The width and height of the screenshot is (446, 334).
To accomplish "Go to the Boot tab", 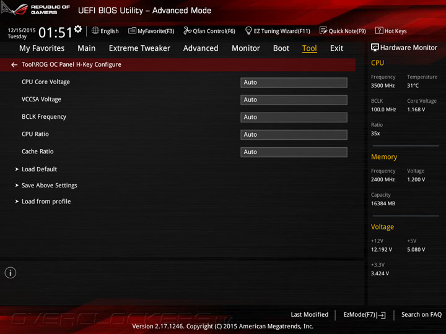I will tap(281, 48).
